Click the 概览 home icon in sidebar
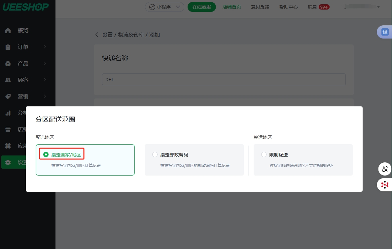The width and height of the screenshot is (392, 249). (8, 31)
